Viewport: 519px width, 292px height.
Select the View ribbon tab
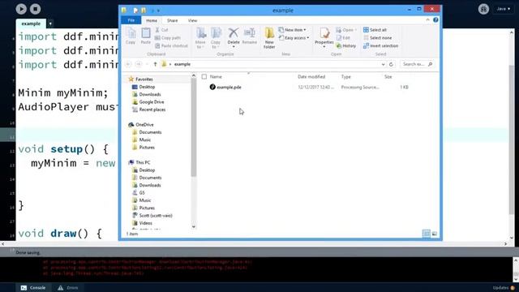coord(192,20)
